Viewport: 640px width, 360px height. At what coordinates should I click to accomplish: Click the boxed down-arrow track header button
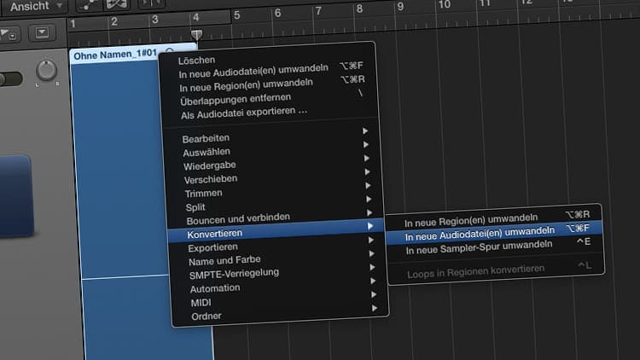click(x=42, y=32)
